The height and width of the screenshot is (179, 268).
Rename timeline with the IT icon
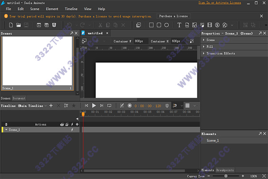(x=66, y=106)
